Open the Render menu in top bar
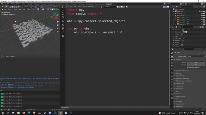Image resolution: width=206 pixels, height=115 pixels. [13, 4]
